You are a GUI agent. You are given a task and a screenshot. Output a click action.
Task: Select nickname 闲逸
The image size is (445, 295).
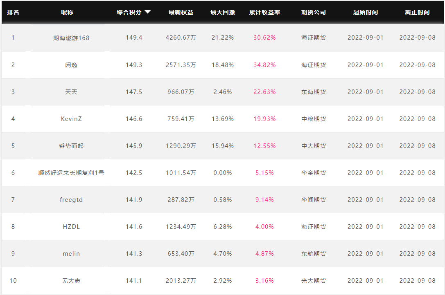coord(71,65)
